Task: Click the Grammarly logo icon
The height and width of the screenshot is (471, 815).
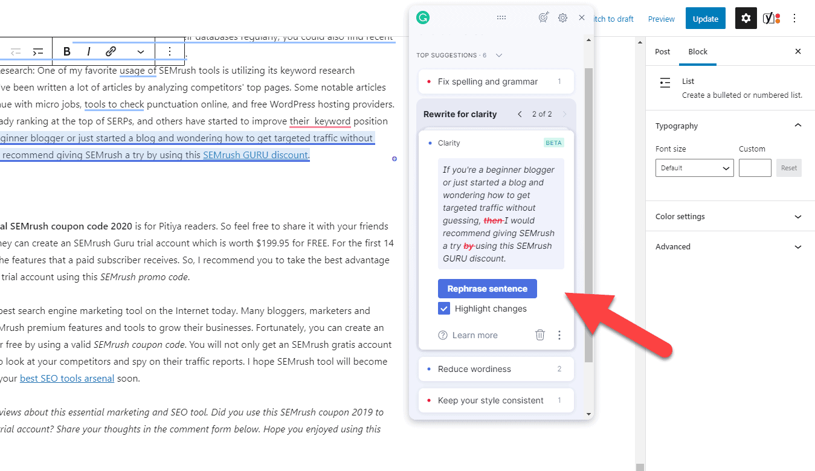Action: pos(423,18)
